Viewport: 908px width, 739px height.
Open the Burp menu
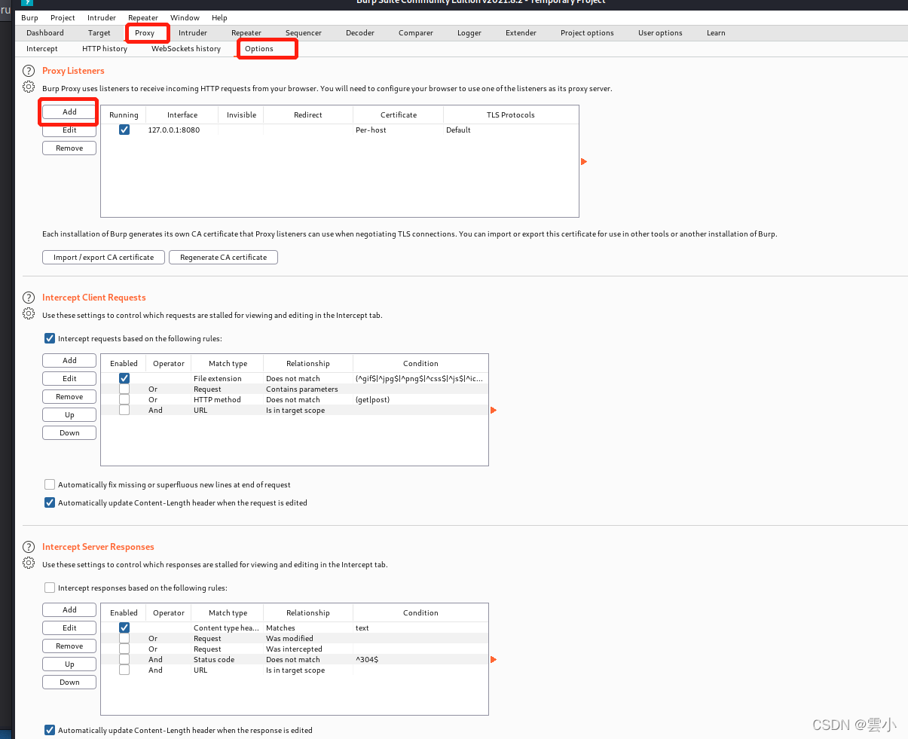tap(29, 17)
